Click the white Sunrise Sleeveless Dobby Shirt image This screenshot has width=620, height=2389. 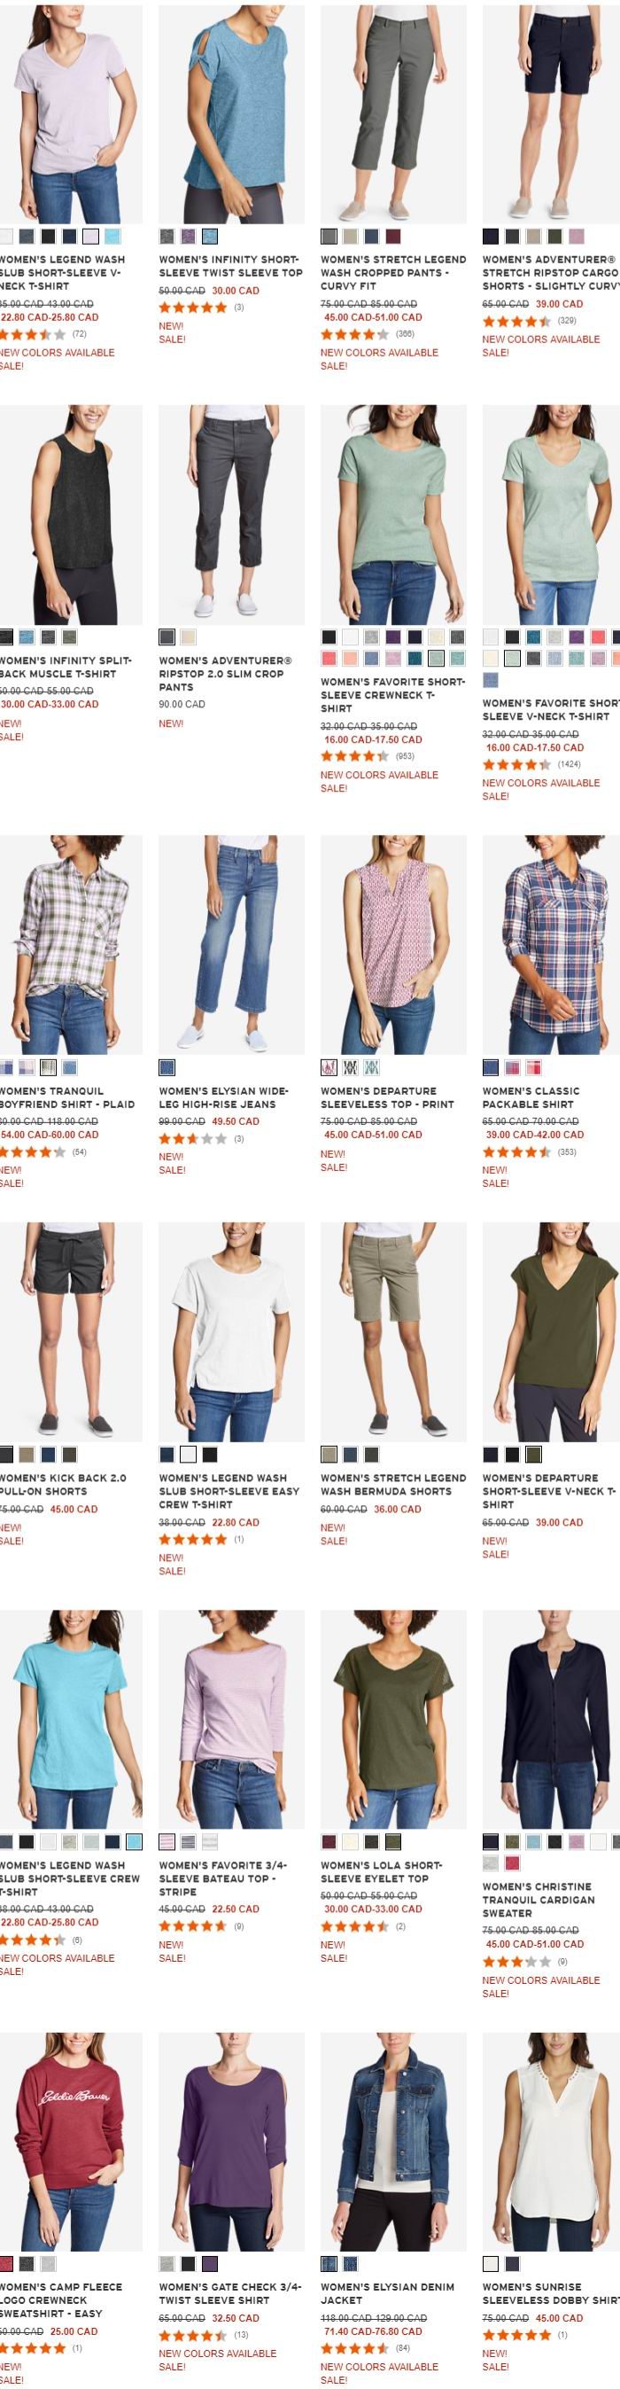(551, 2142)
